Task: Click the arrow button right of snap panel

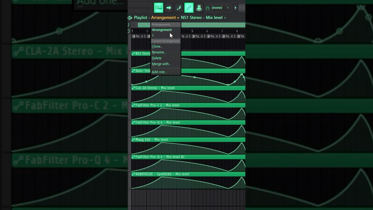Action: [235, 8]
